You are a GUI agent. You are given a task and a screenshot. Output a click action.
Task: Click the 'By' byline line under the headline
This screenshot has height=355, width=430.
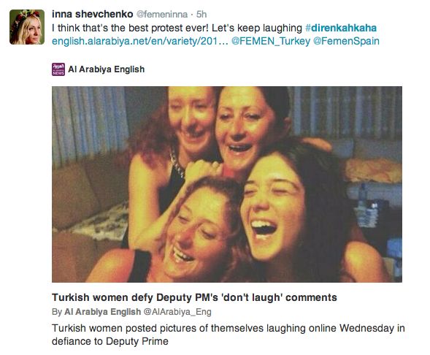(x=131, y=312)
